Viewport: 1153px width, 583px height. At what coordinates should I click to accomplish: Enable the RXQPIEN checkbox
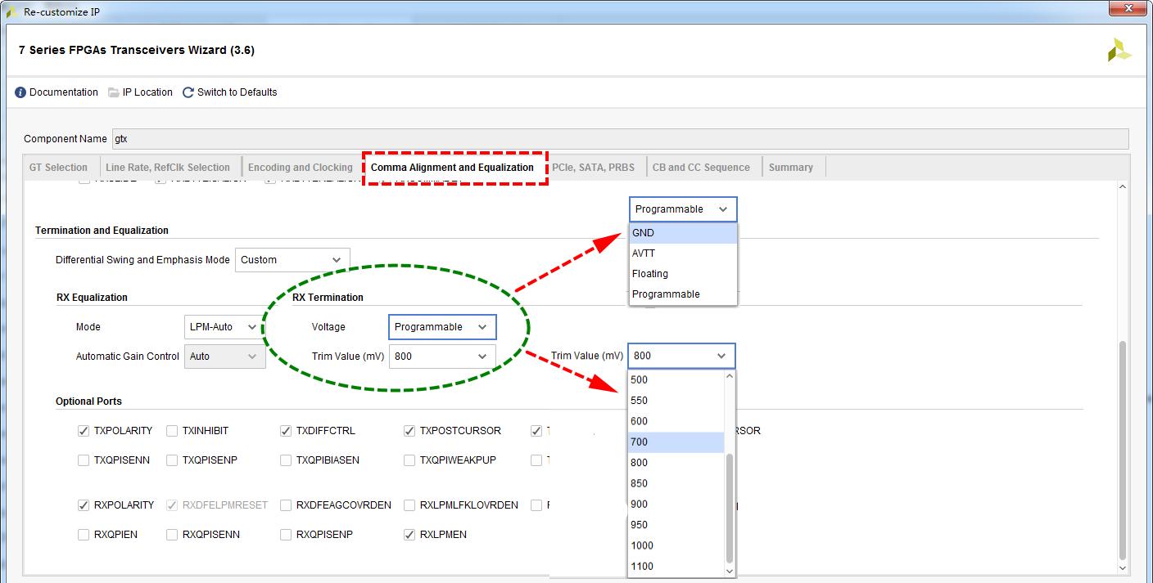[84, 535]
